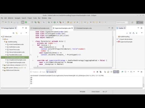Viewport: 145px width, 108px height.
Task: Click the Console vertical scrollbar thumb
Action: 143,85
